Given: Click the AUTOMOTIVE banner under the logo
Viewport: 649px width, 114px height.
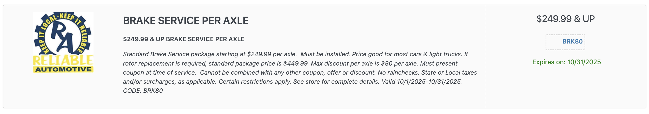Looking at the screenshot, I should click(x=63, y=69).
